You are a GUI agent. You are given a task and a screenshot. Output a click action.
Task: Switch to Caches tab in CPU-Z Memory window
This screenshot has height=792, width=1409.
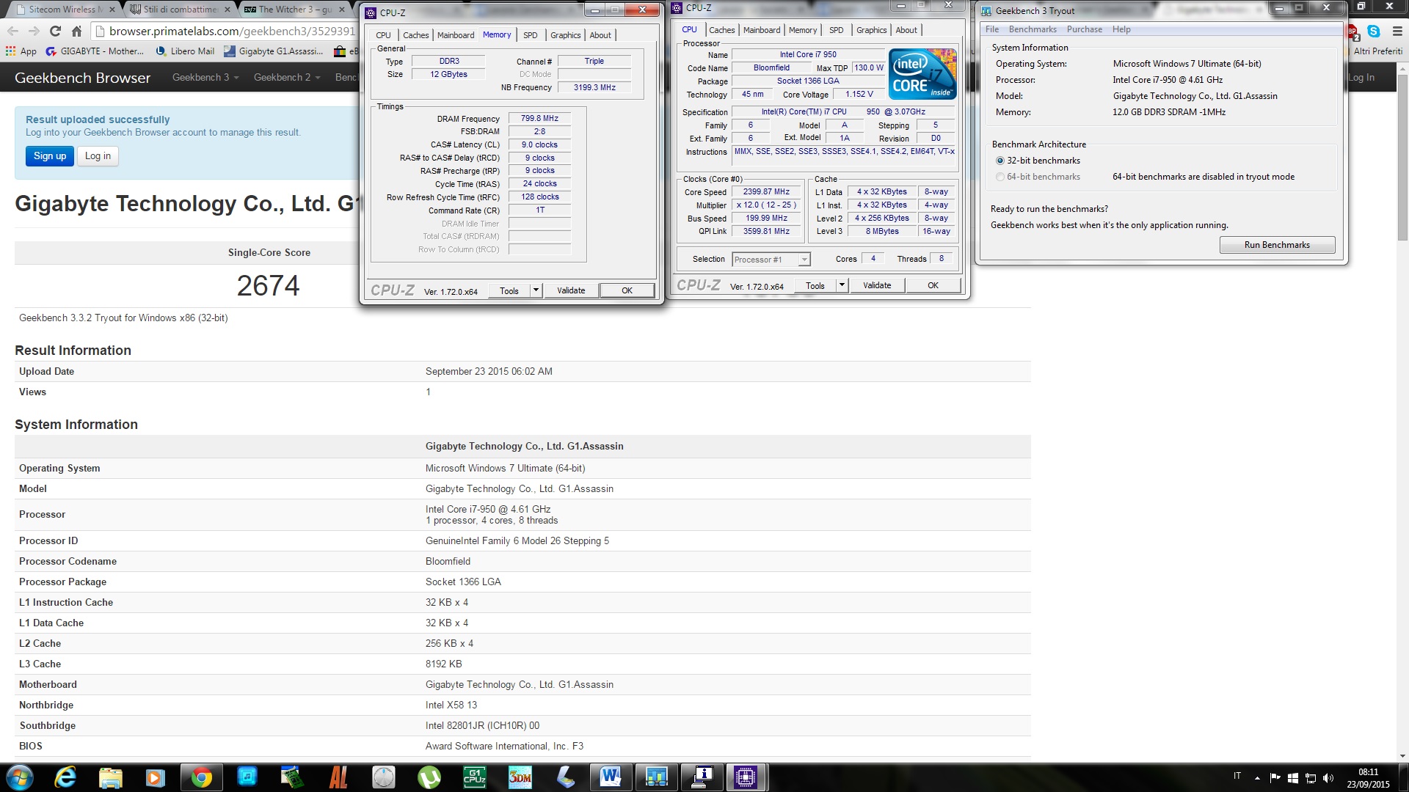(415, 35)
